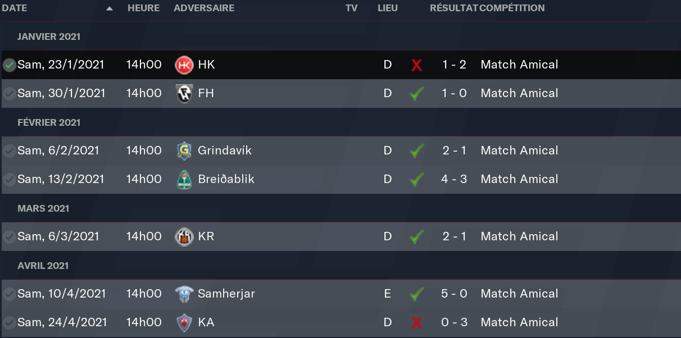681x338 pixels.
Task: Click the KR club logo
Action: (x=184, y=237)
